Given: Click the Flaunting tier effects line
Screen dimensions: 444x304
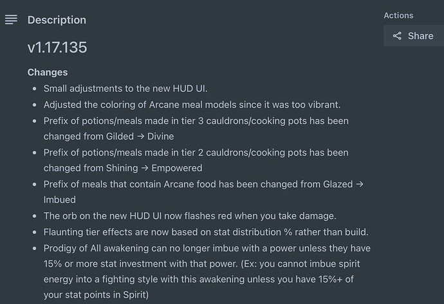Looking at the screenshot, I should coord(206,232).
